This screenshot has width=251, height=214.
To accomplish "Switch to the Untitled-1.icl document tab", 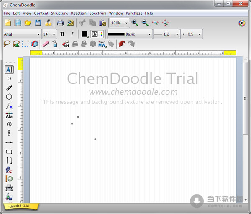I will point(21,206).
